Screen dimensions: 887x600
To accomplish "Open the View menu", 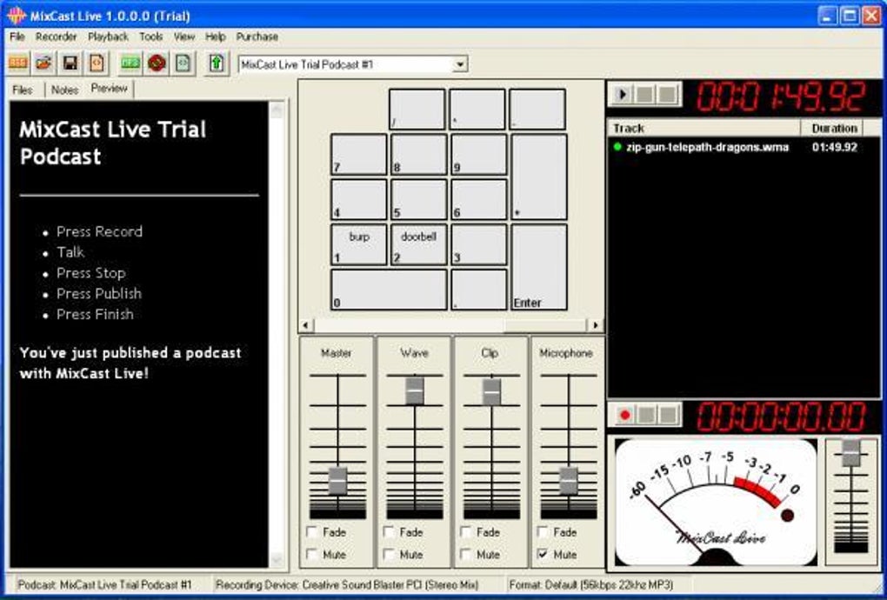I will 183,37.
